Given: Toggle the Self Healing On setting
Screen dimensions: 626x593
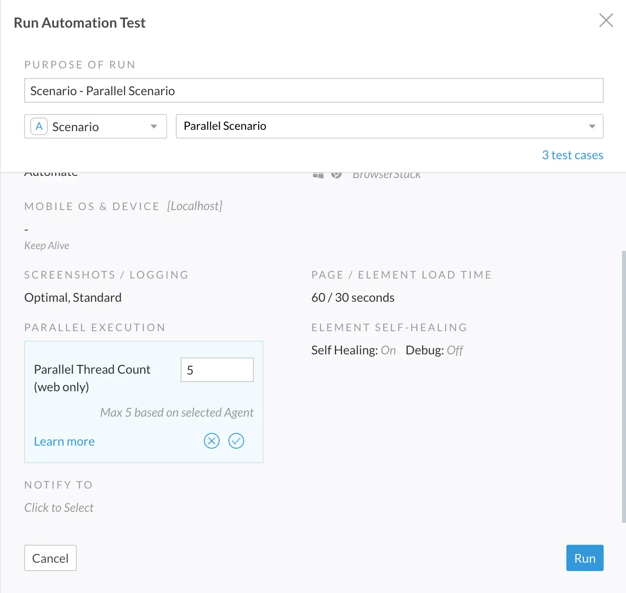Looking at the screenshot, I should 388,350.
